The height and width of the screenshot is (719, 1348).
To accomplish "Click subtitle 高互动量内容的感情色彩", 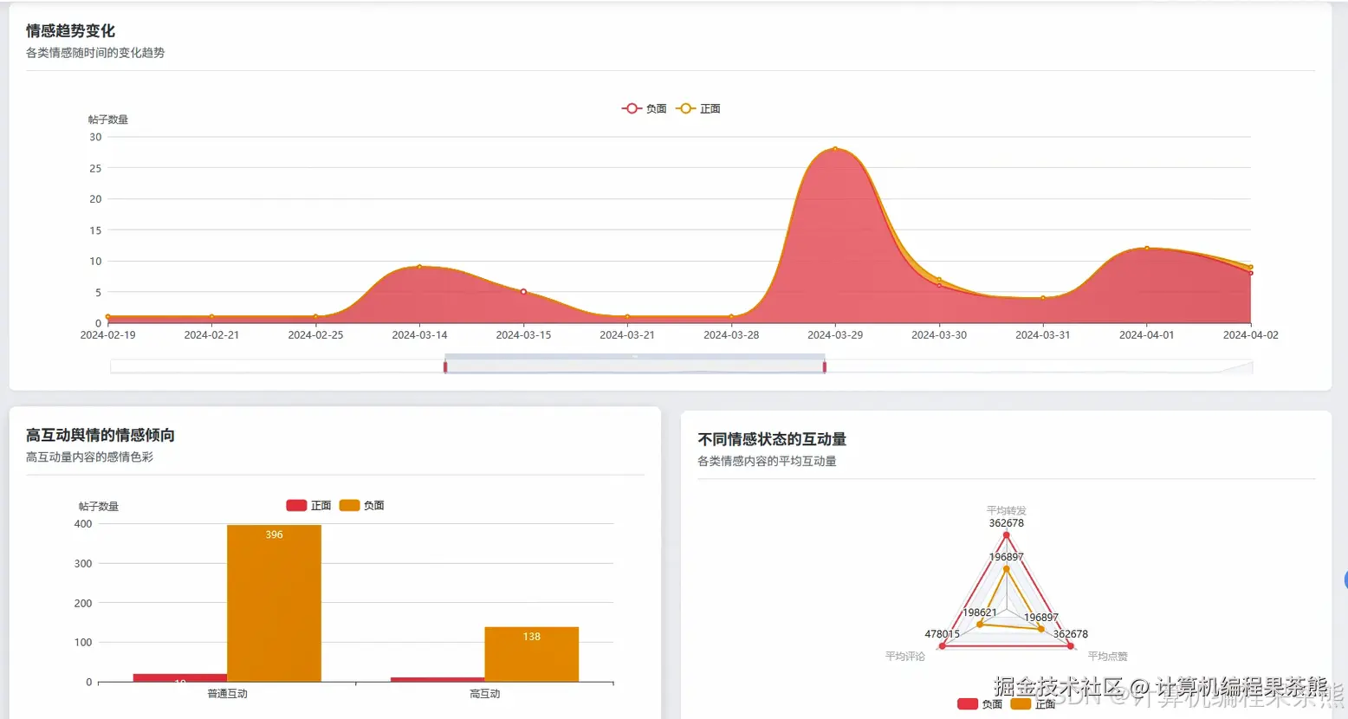I will [89, 457].
